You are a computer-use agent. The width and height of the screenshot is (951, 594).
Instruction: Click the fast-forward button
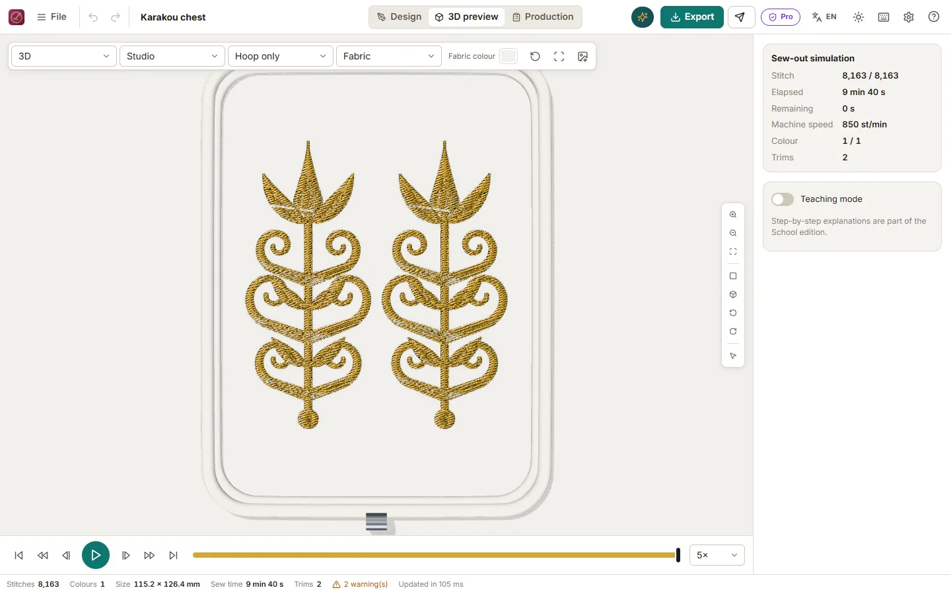pos(149,555)
